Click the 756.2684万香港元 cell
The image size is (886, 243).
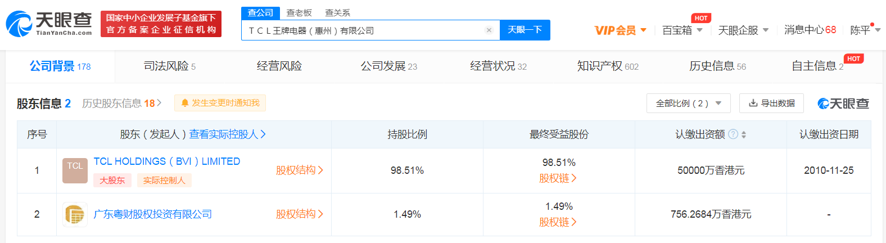click(x=711, y=214)
